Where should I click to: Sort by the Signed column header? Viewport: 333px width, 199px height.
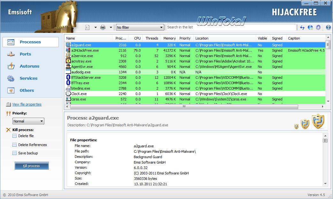click(x=278, y=38)
